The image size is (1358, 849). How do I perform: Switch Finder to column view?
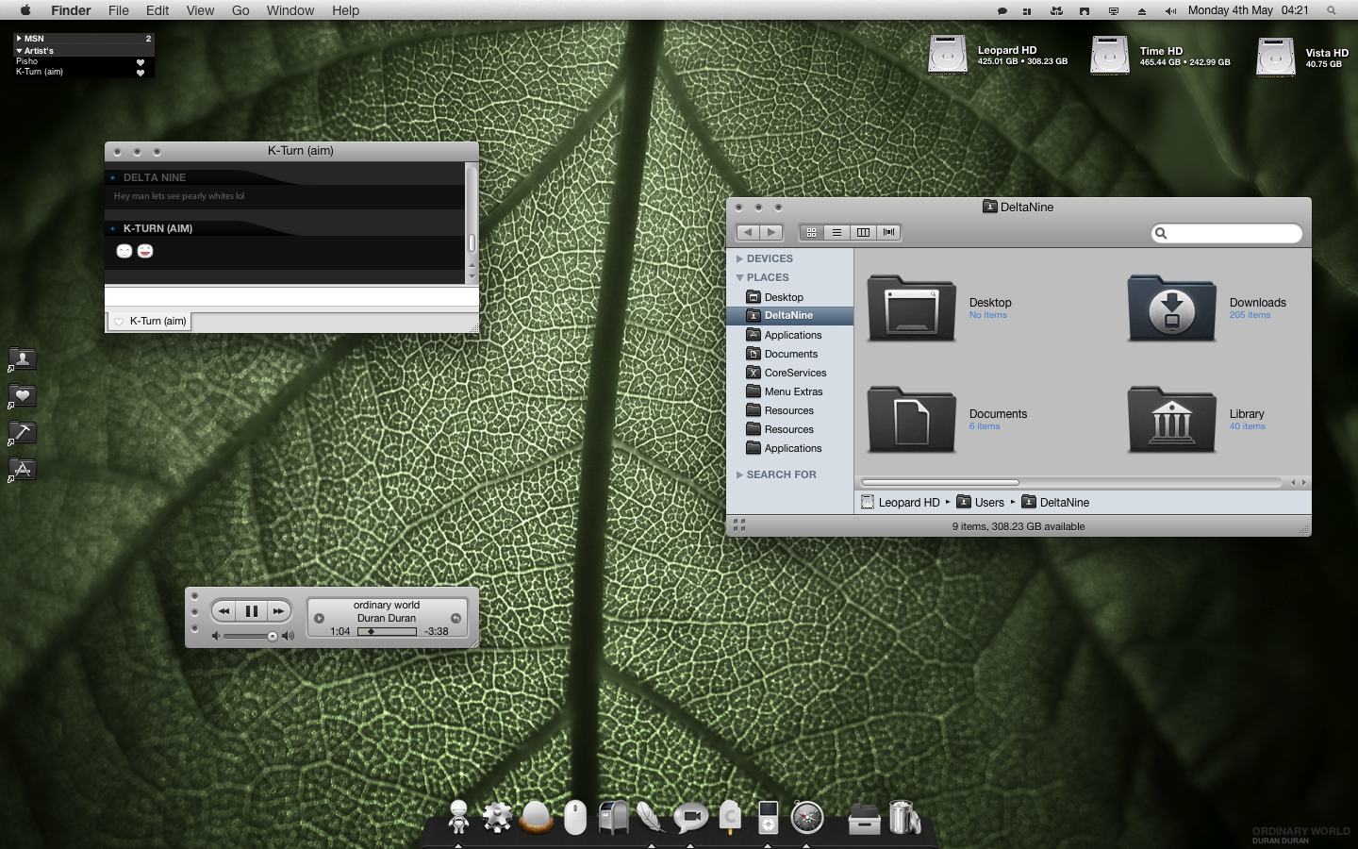pyautogui.click(x=863, y=232)
